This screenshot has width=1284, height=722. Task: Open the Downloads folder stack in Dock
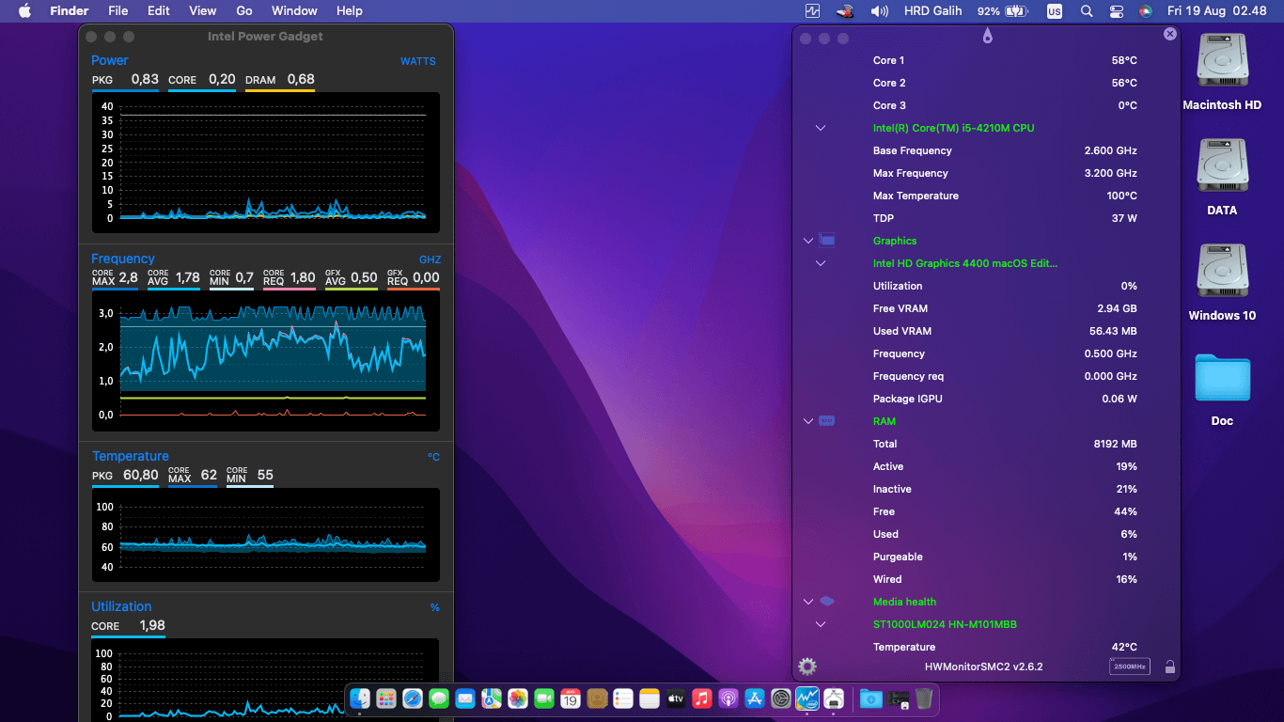click(871, 698)
